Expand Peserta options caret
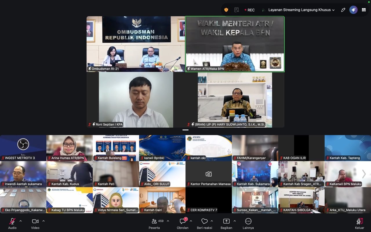The height and width of the screenshot is (232, 371). pos(168,221)
